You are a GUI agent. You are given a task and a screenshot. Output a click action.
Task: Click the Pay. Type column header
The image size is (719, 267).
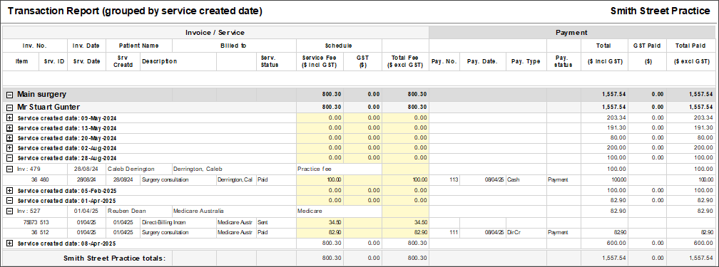(526, 61)
